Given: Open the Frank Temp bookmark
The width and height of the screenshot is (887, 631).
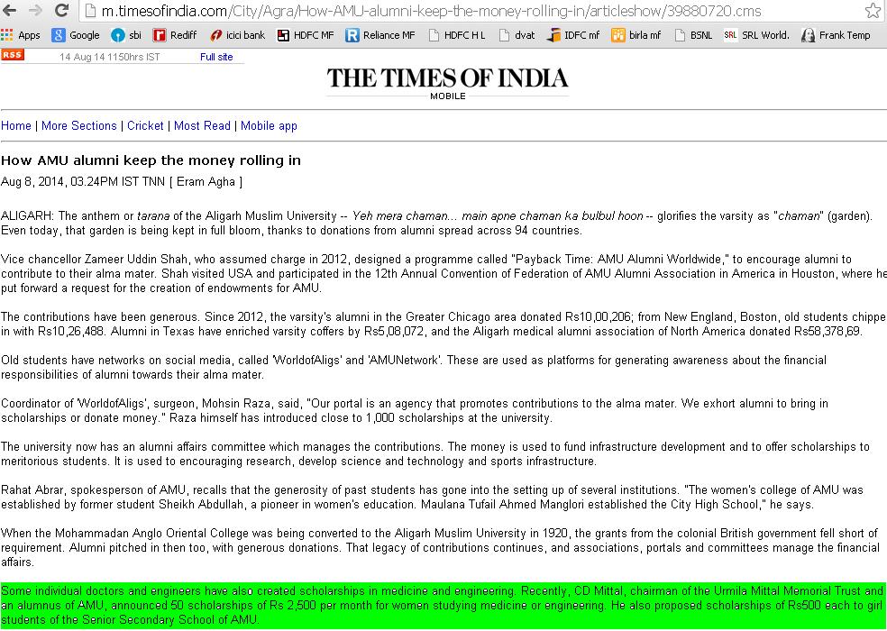Looking at the screenshot, I should coord(836,35).
